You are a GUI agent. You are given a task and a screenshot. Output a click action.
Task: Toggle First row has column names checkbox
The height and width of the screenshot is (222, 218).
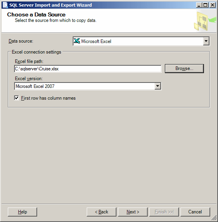(x=16, y=98)
